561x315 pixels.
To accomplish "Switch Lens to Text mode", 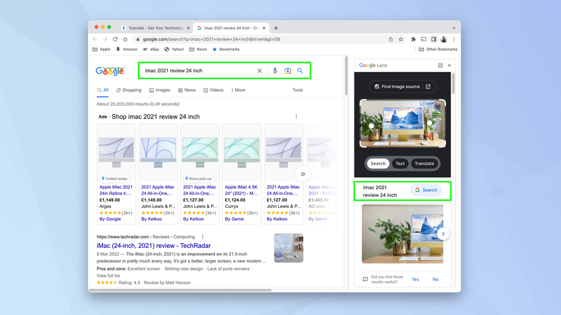I will (400, 163).
